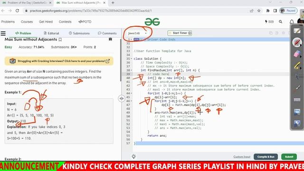The width and height of the screenshot is (304, 171).
Task: Open the whiteboard notepad tool
Action: tap(297, 31)
